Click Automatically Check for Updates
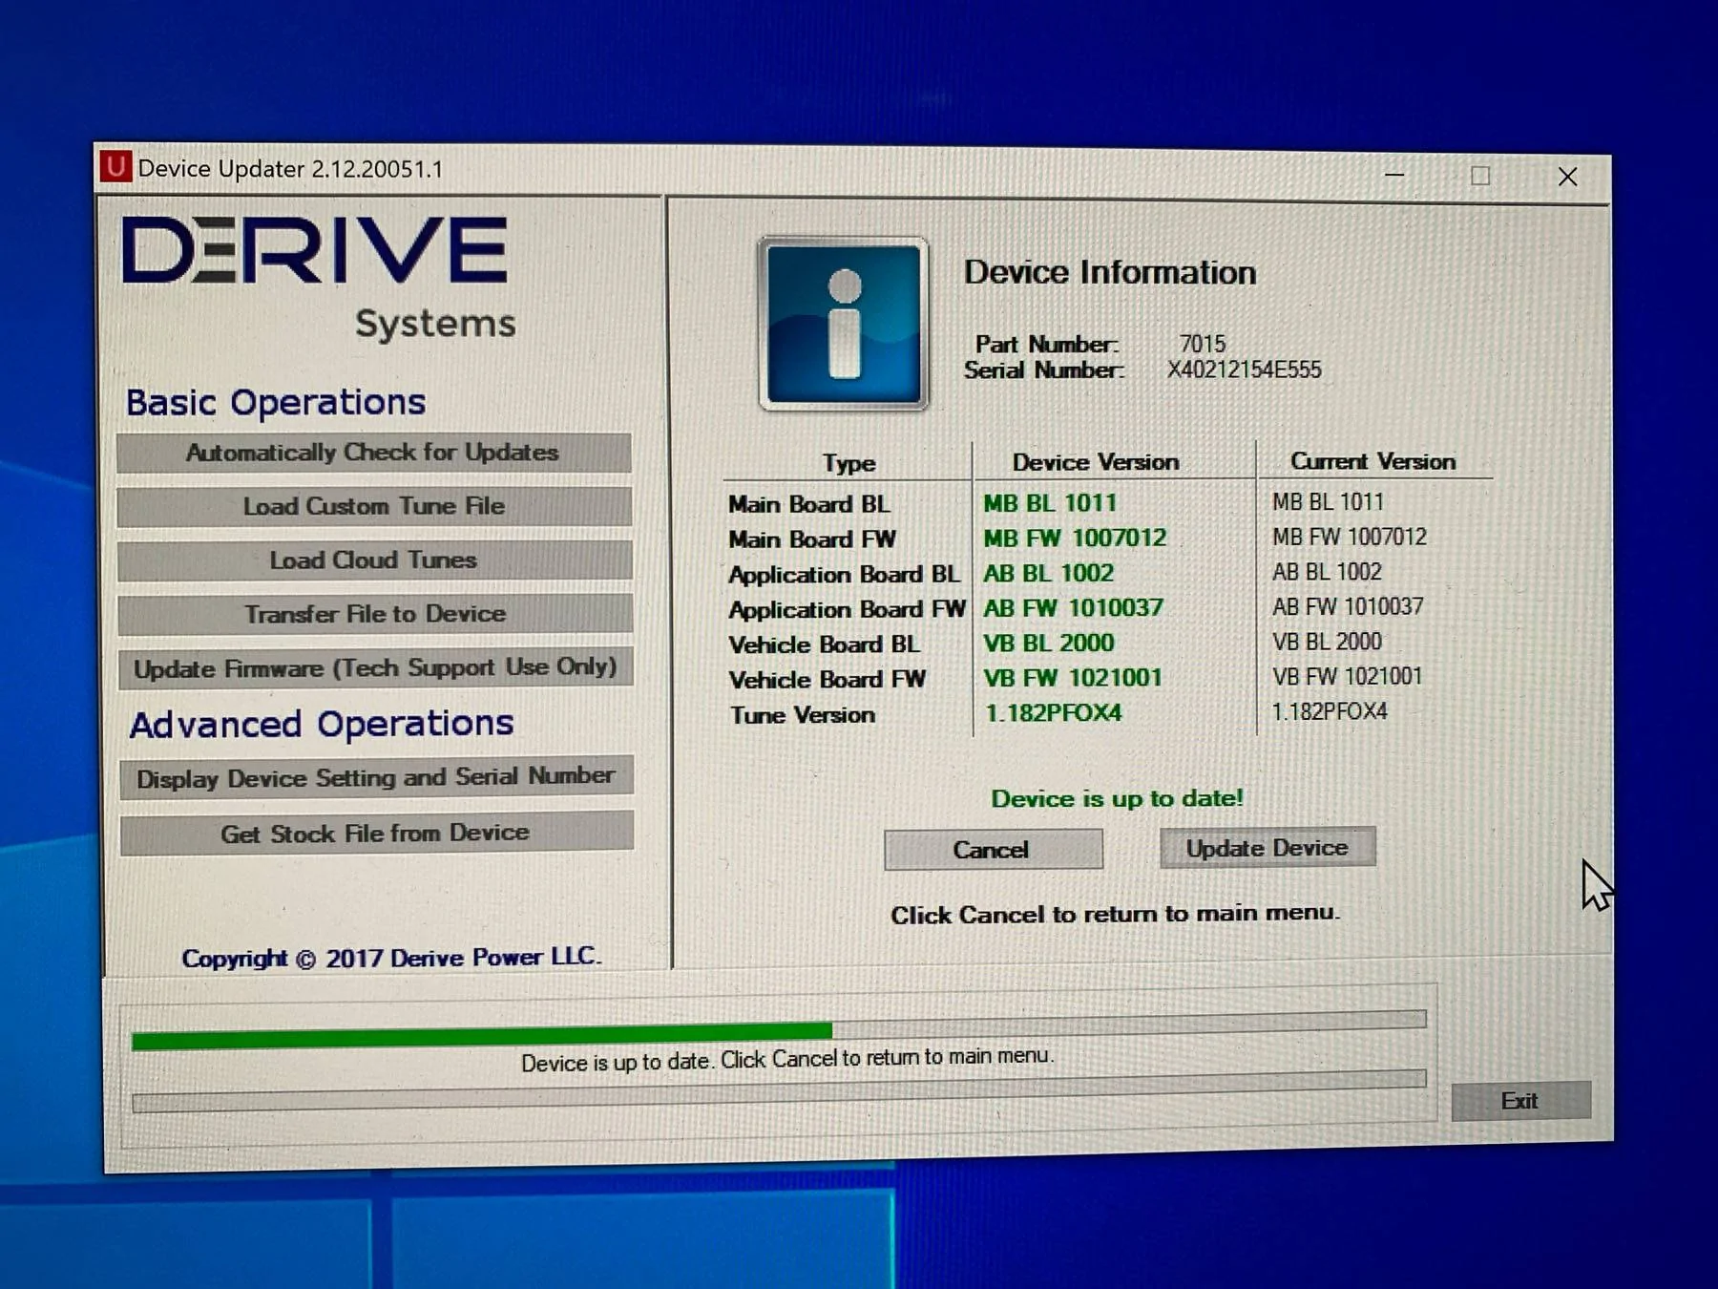This screenshot has width=1718, height=1289. point(373,453)
